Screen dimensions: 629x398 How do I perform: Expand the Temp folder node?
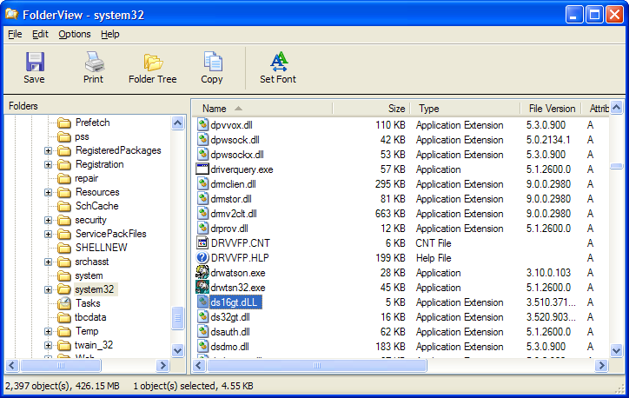pos(49,331)
